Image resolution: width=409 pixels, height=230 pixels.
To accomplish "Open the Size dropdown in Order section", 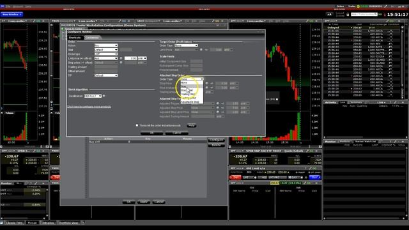I will click(106, 50).
